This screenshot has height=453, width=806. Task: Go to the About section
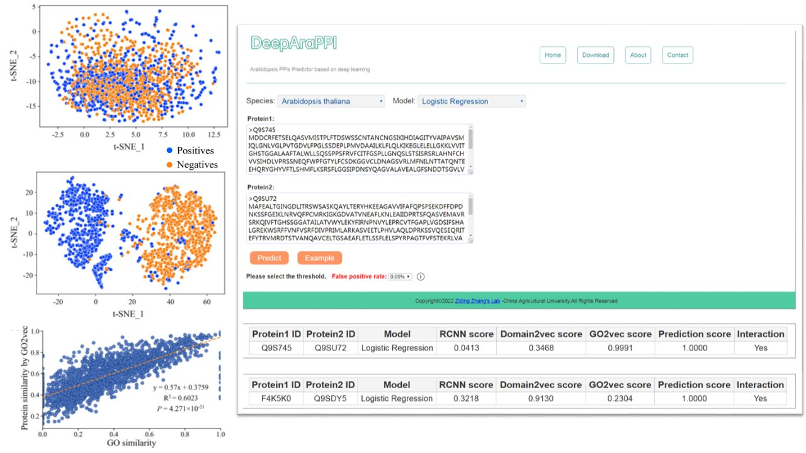click(x=637, y=55)
